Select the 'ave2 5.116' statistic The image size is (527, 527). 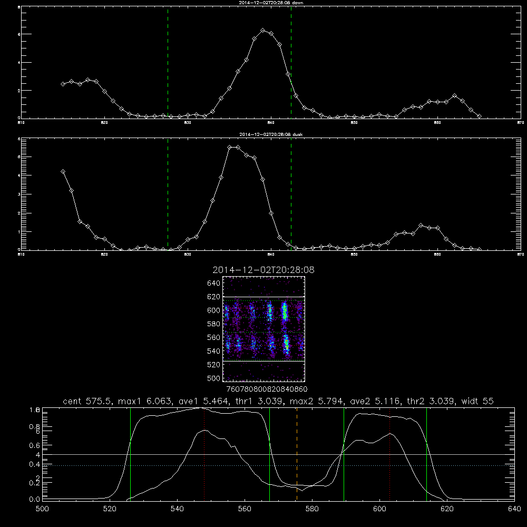click(375, 401)
